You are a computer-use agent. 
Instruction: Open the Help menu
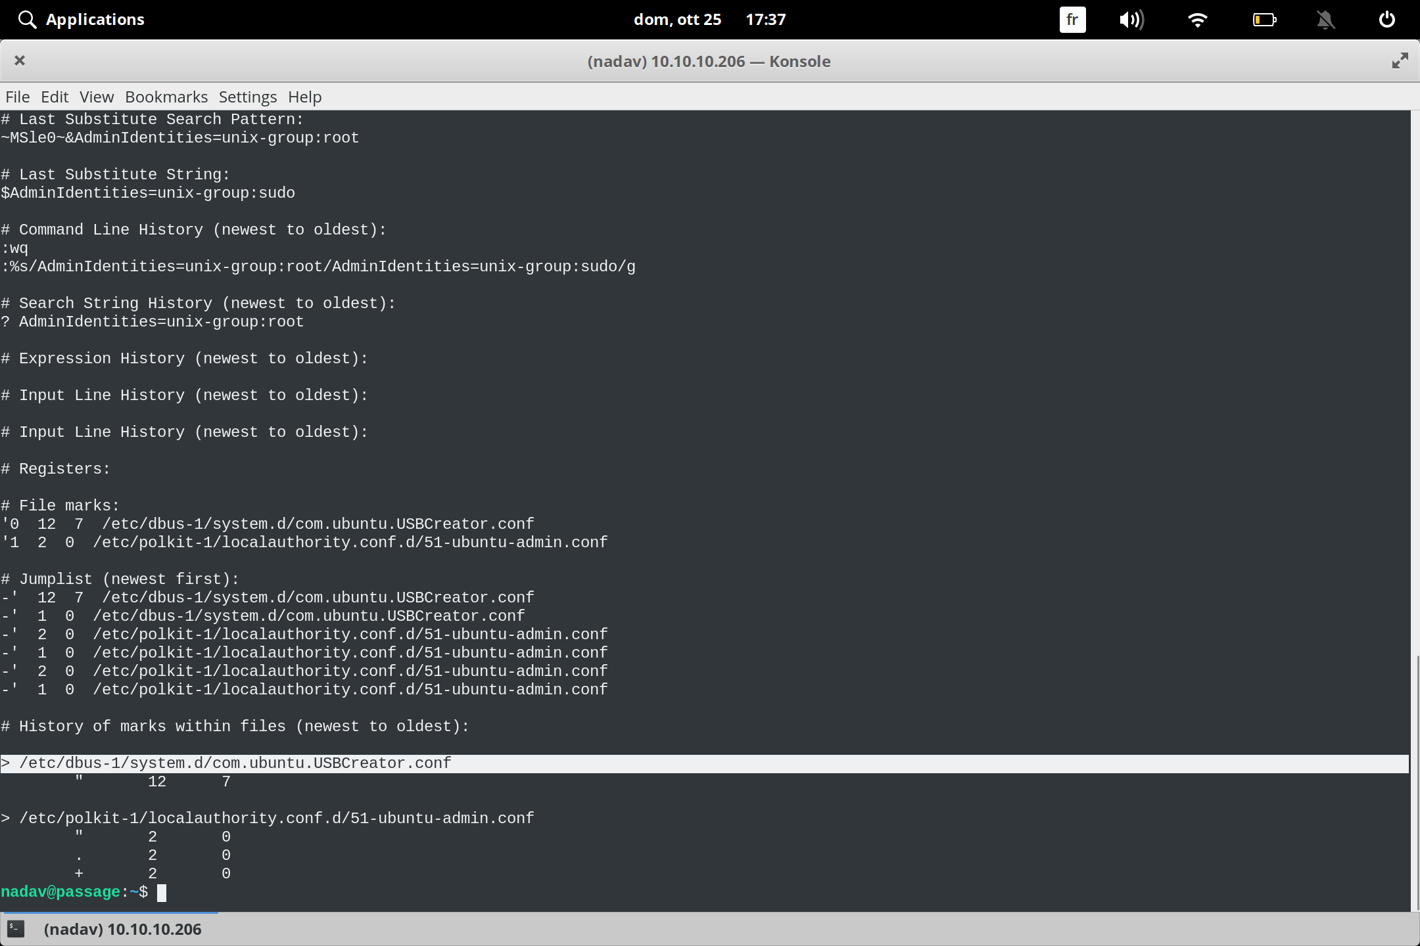click(304, 97)
